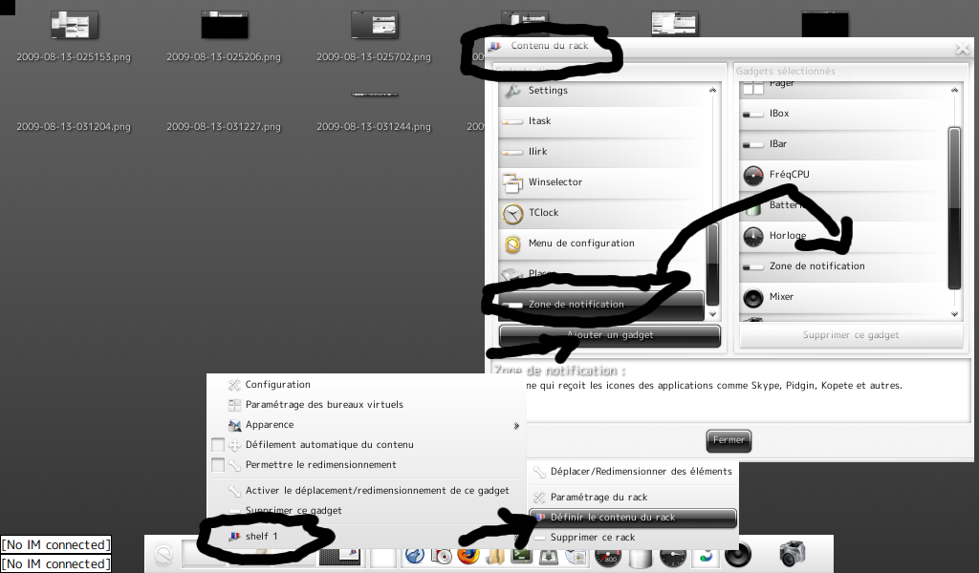Screen dimensions: 979x573
Task: Select the TClock gadget clock icon
Action: 513,213
